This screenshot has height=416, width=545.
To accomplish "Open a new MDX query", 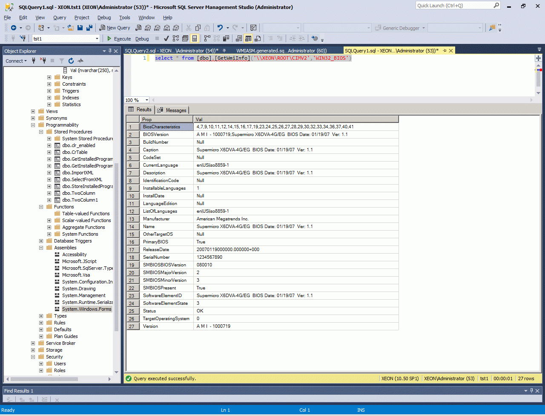I will [148, 28].
